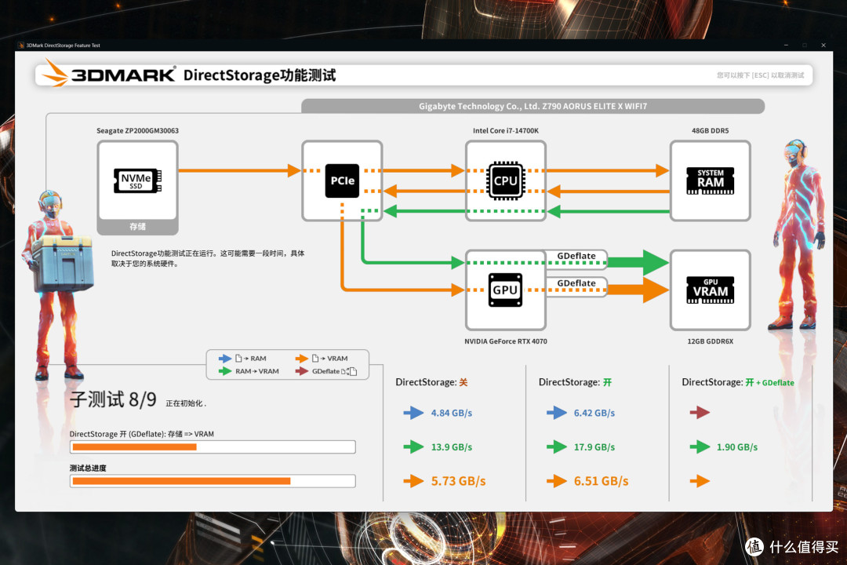Viewport: 847px width, 565px height.
Task: Click green arrow beside 1.90 GB/s
Action: (x=700, y=447)
